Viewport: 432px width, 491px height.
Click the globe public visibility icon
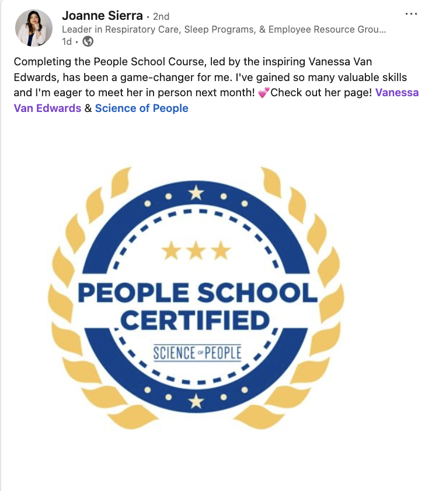[88, 41]
